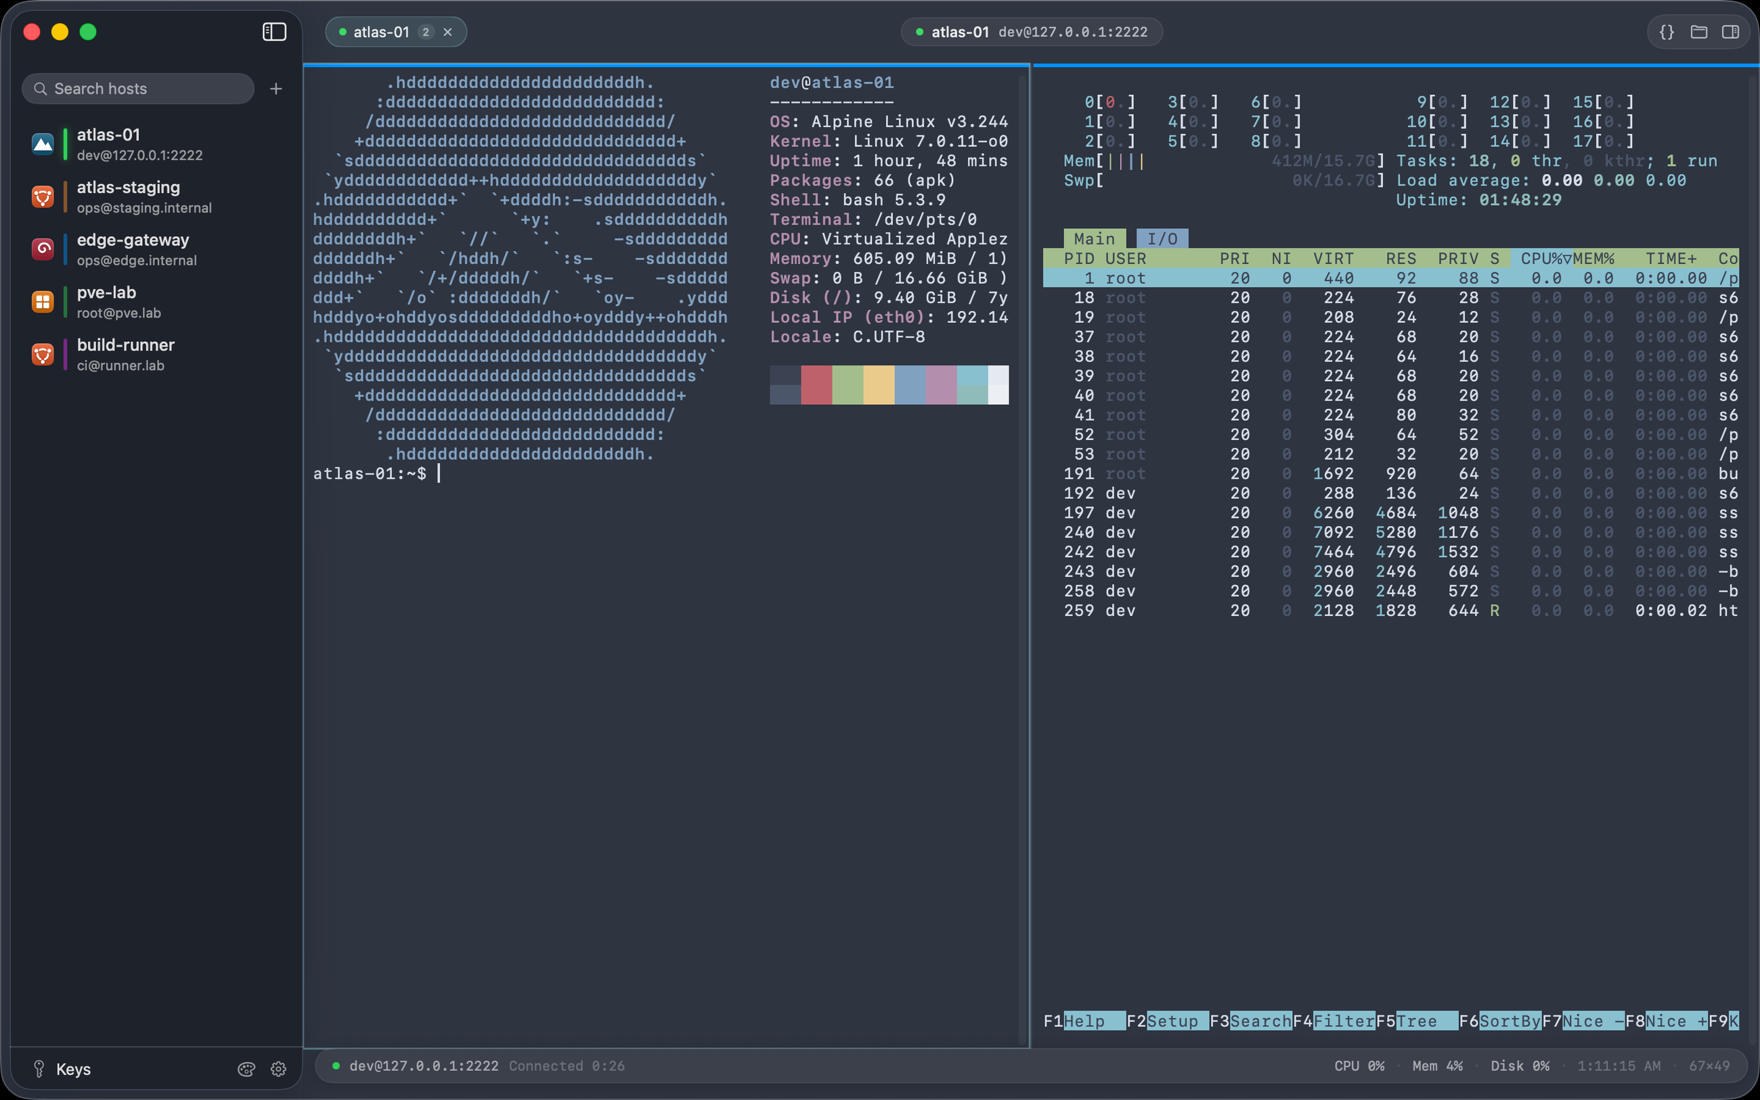The height and width of the screenshot is (1100, 1760).
Task: Click the search magnifier icon
Action: coord(41,89)
